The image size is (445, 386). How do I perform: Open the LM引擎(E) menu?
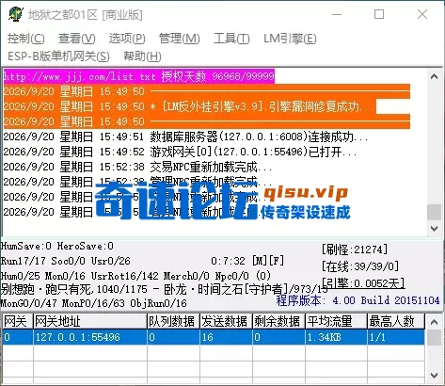coord(290,39)
